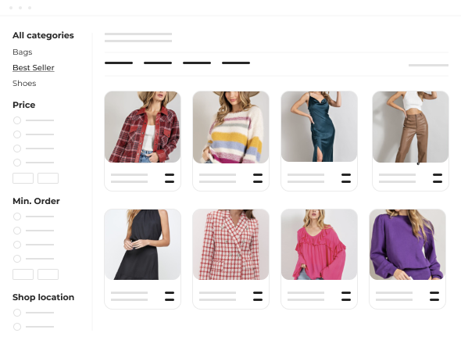This screenshot has height=351, width=461.
Task: Open the Shoes category
Action: (24, 84)
